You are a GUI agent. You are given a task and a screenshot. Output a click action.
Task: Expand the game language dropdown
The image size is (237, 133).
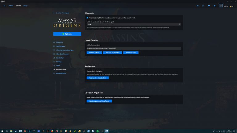[x=133, y=24]
